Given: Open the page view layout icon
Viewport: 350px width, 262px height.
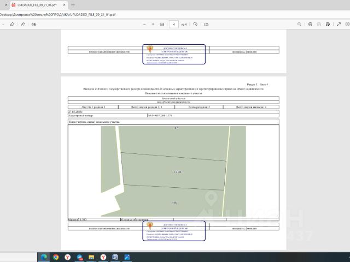Looking at the screenshot, I should [x=206, y=24].
